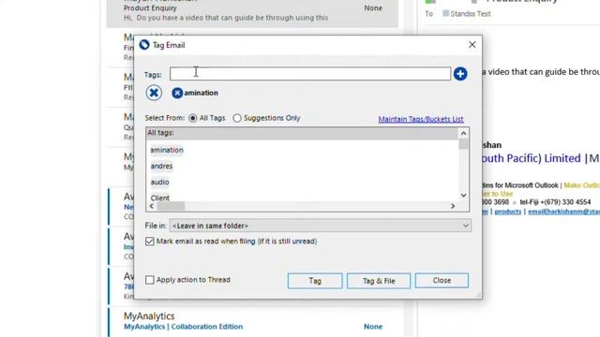Click the Tag Email dialog title icon
The image size is (600, 337).
pos(144,45)
